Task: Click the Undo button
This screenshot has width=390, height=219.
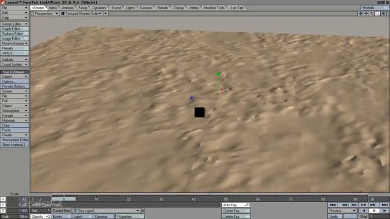Action: (x=335, y=217)
